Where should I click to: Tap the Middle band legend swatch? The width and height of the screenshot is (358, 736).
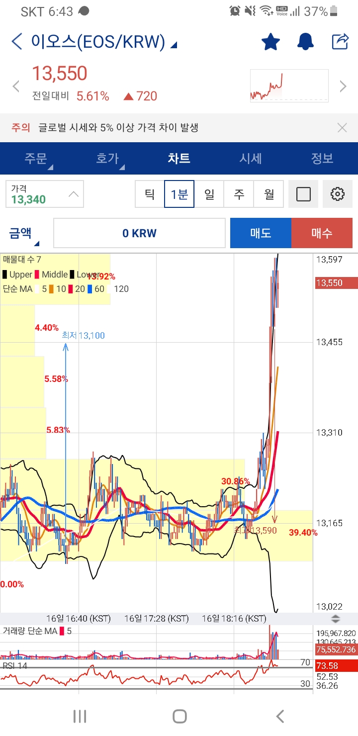tap(37, 275)
